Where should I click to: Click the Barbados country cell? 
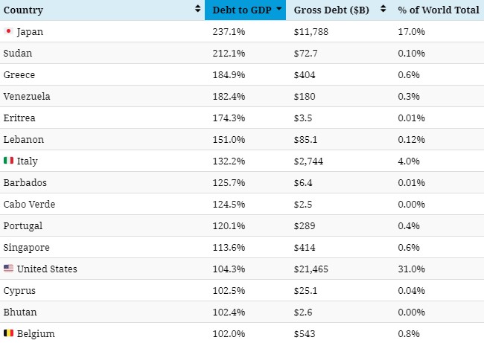click(23, 183)
